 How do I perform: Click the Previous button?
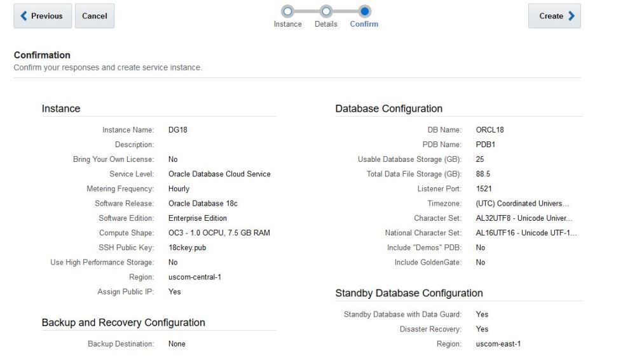[41, 16]
